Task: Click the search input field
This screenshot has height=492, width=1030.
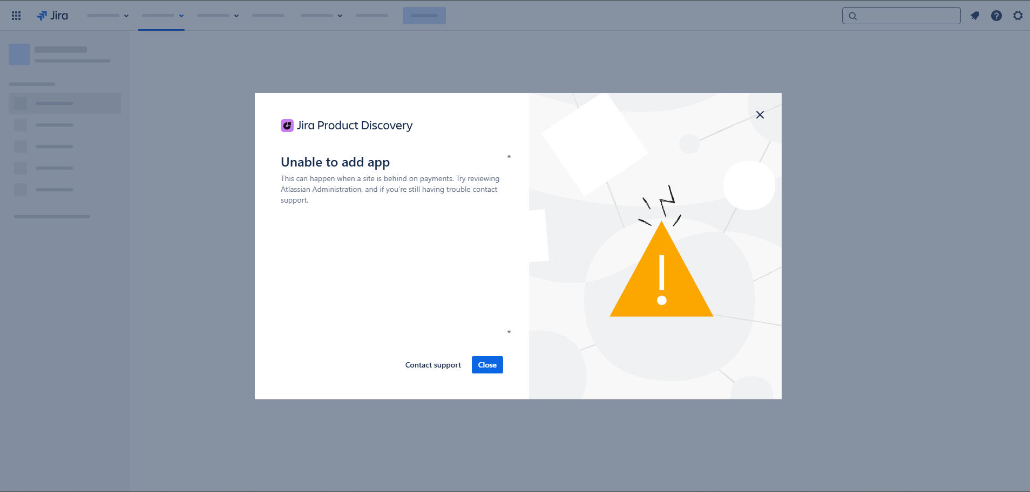Action: click(x=902, y=16)
